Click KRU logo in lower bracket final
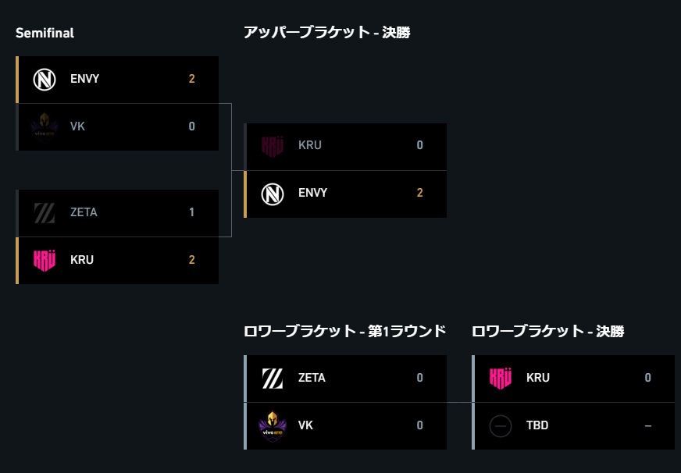This screenshot has height=473, width=681. tap(501, 379)
